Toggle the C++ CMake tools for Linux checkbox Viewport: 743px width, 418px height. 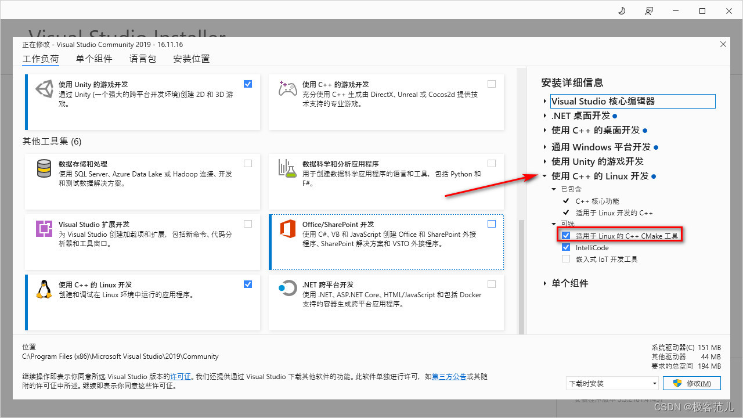coord(566,236)
